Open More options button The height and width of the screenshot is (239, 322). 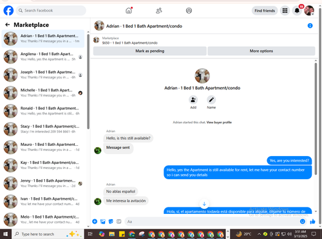pos(261,51)
